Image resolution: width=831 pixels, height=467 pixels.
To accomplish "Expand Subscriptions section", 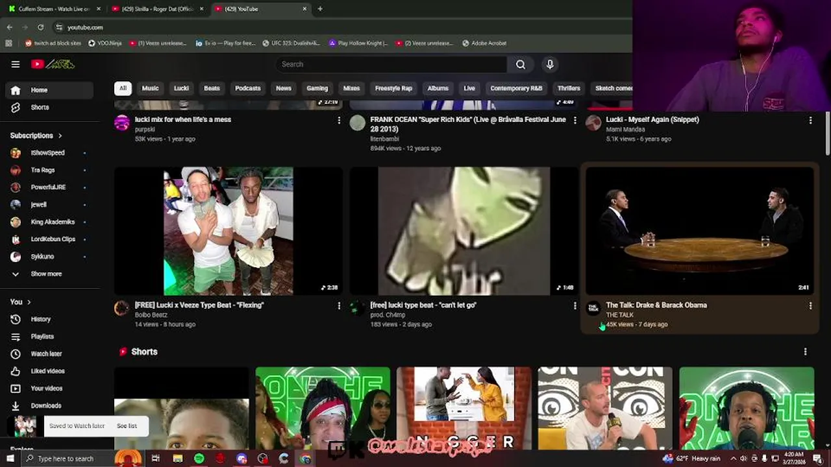I will (x=36, y=136).
